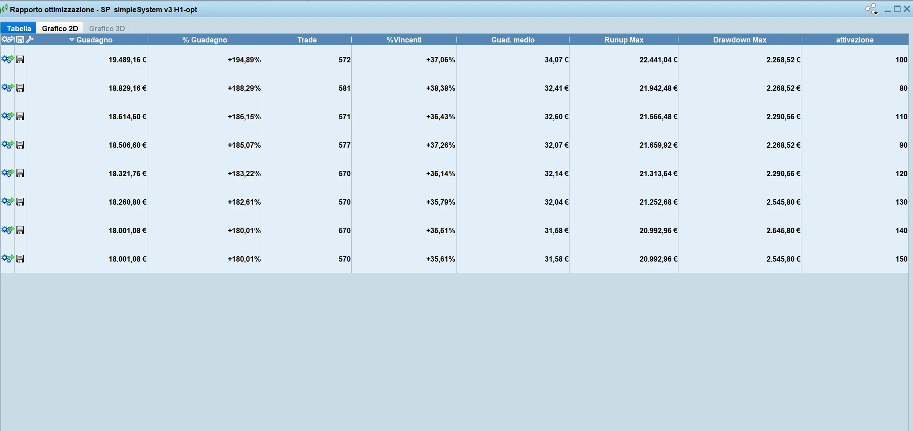Switch to the Tabella tab
This screenshot has height=431, width=913.
coord(19,28)
